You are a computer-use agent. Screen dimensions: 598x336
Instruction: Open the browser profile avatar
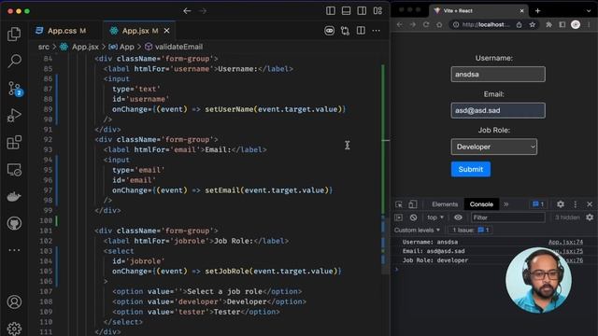click(x=576, y=25)
